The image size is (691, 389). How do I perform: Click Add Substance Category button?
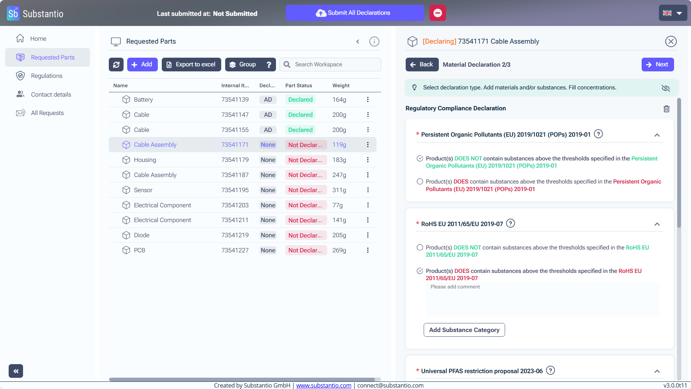[464, 330]
